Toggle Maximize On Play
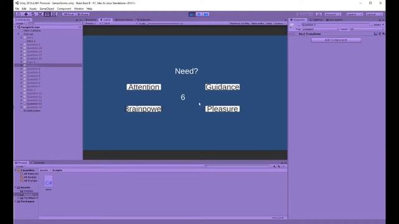Viewport: 399px width, 224px height. click(239, 24)
